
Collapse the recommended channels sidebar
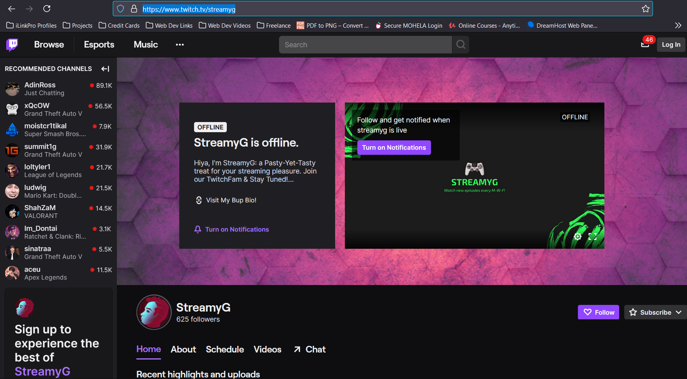coord(105,69)
